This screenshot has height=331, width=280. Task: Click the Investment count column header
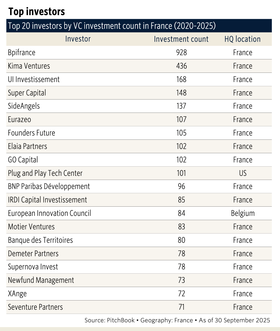click(181, 39)
